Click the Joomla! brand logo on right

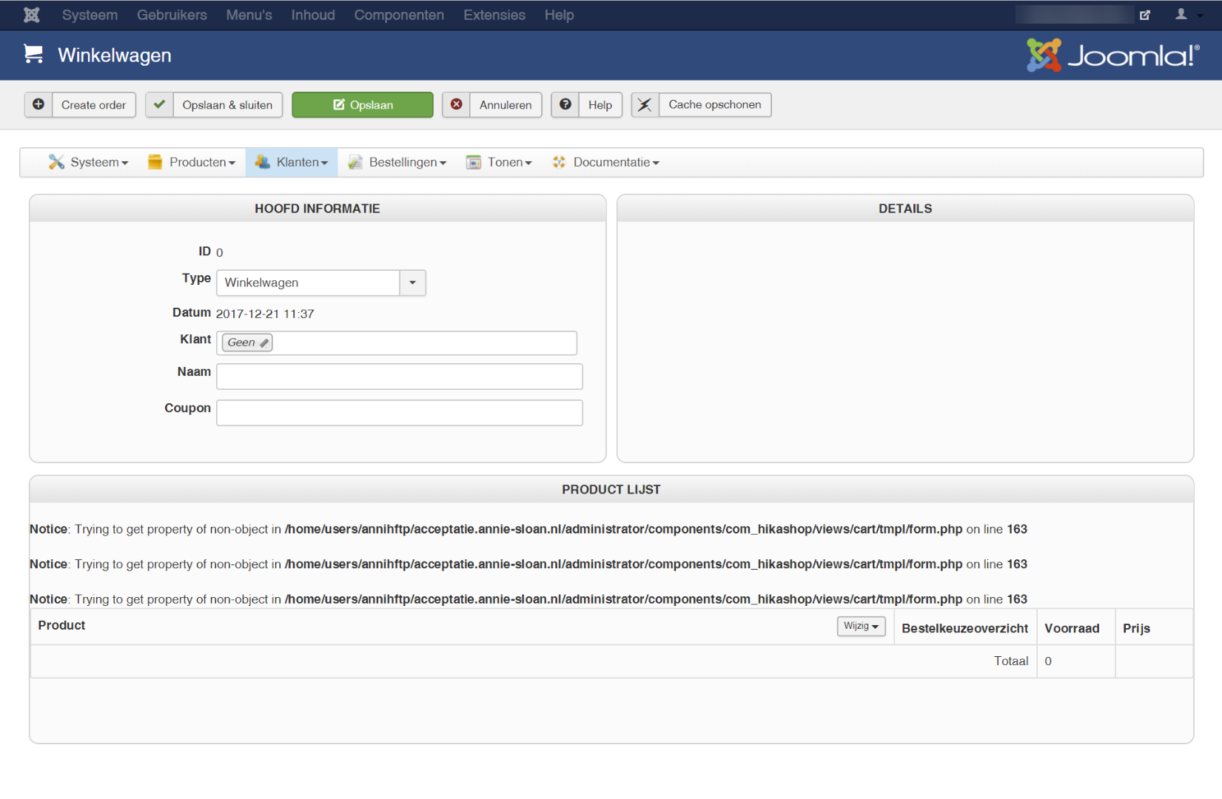coord(1112,55)
